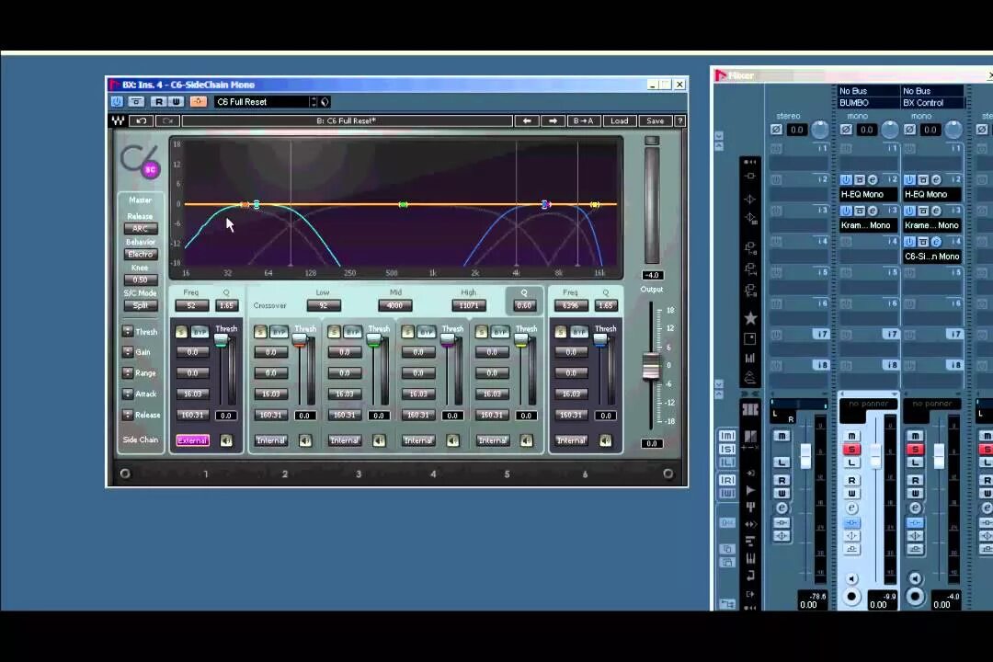
Task: Click the C6 Output fader handle
Action: pos(650,366)
